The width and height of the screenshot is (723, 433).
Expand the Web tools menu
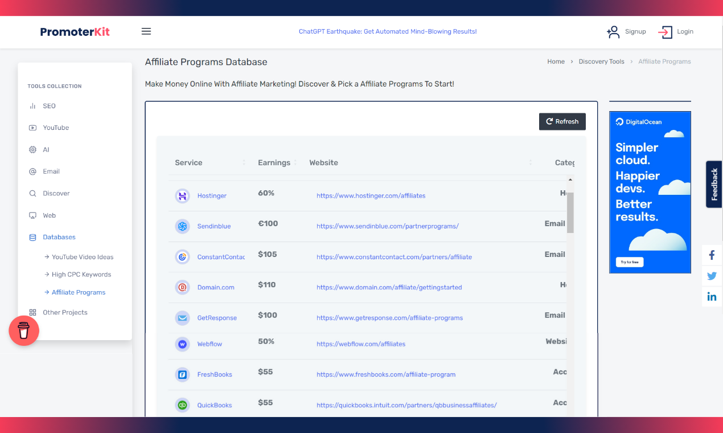coord(50,215)
